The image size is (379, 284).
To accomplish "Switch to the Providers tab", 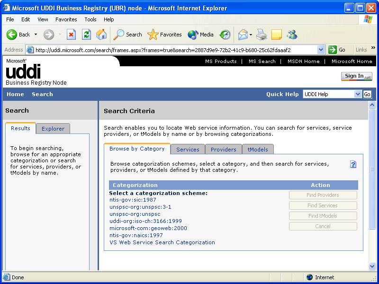I will (x=223, y=150).
